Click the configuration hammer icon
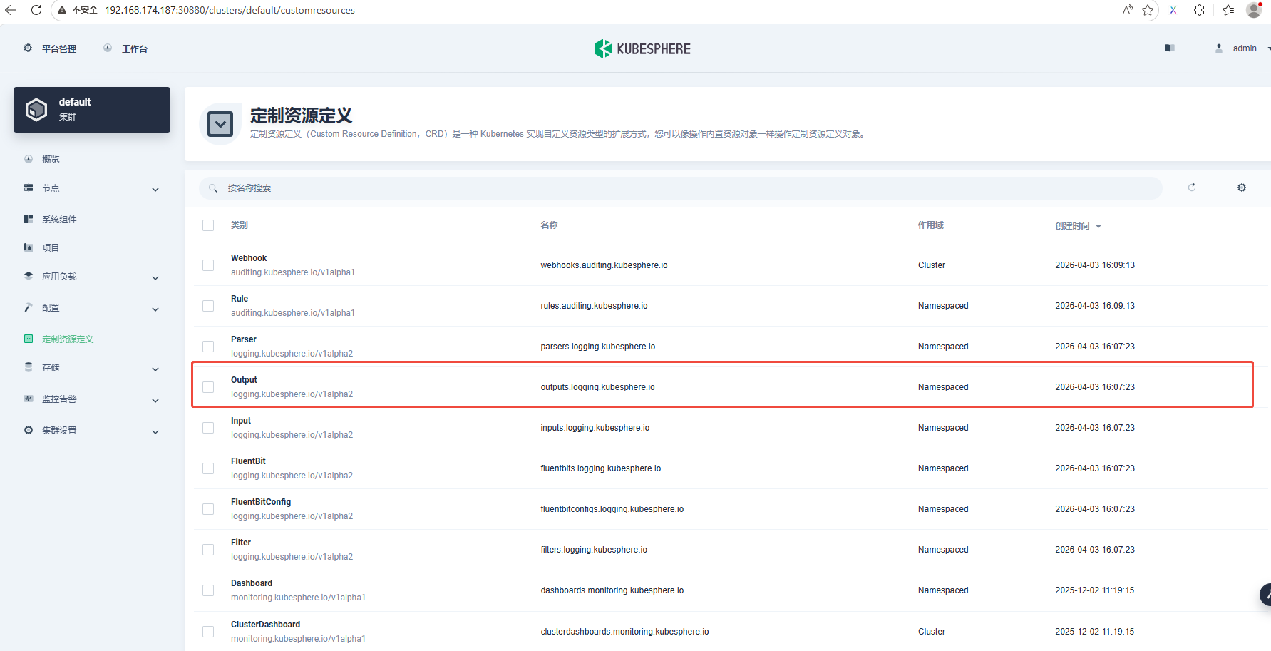This screenshot has width=1271, height=651. click(29, 307)
